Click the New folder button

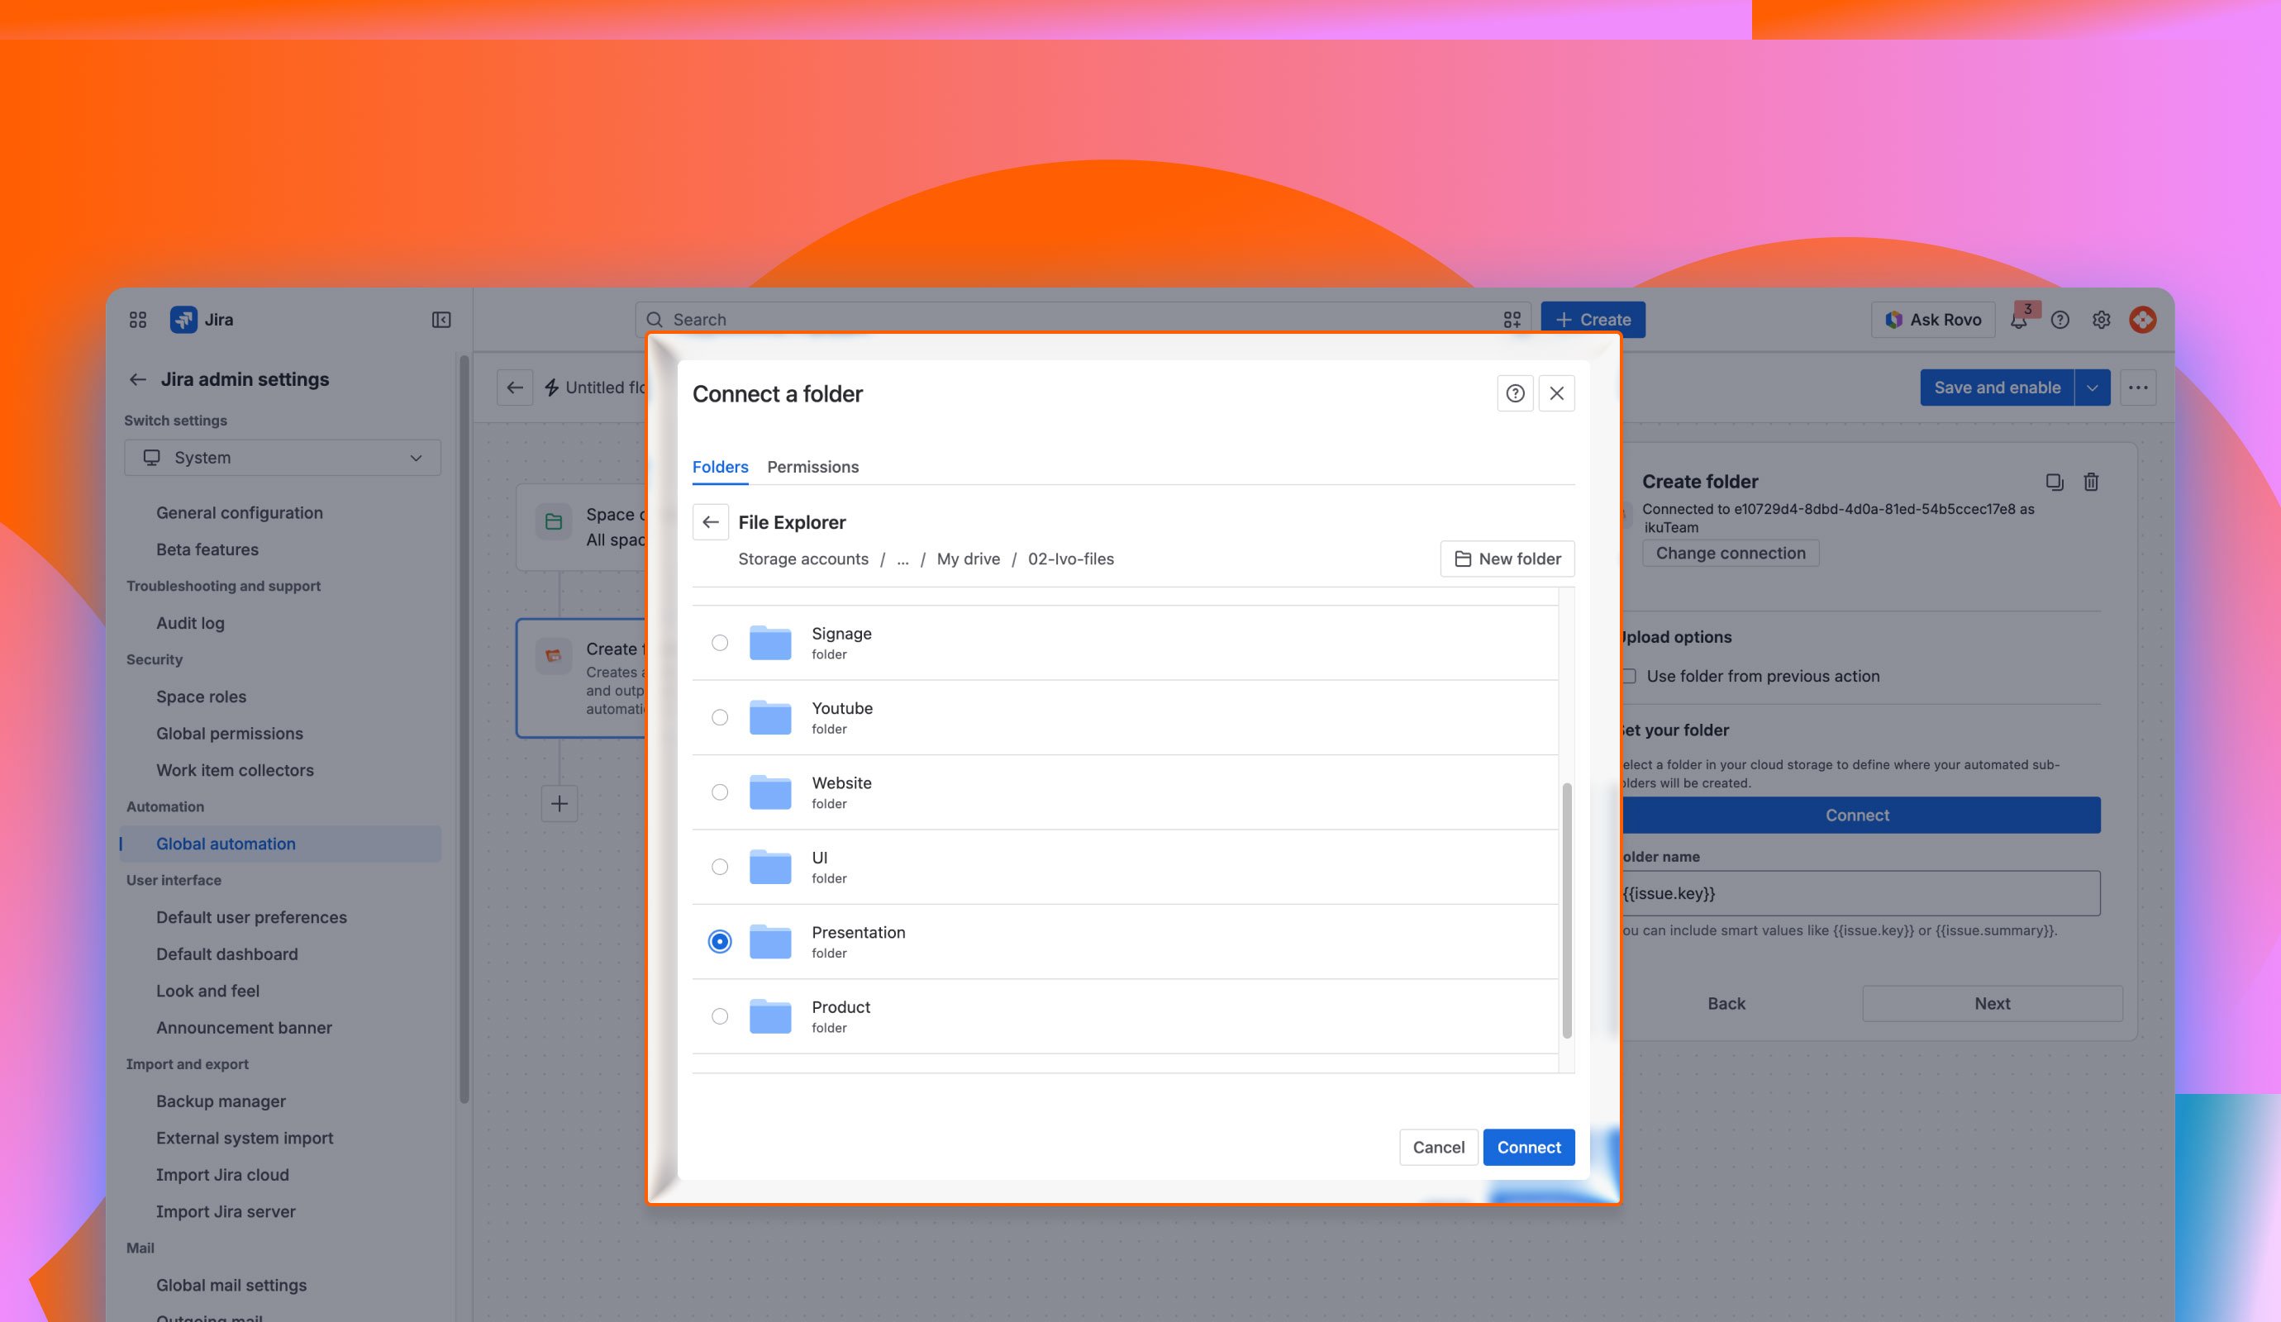(x=1507, y=559)
